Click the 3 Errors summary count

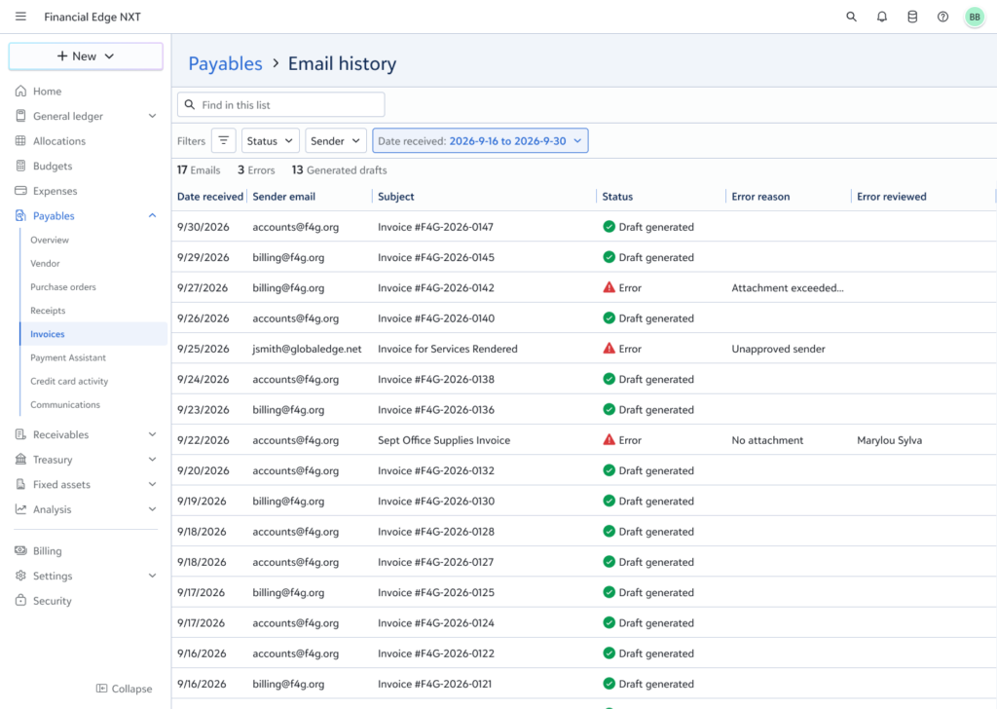[256, 169]
